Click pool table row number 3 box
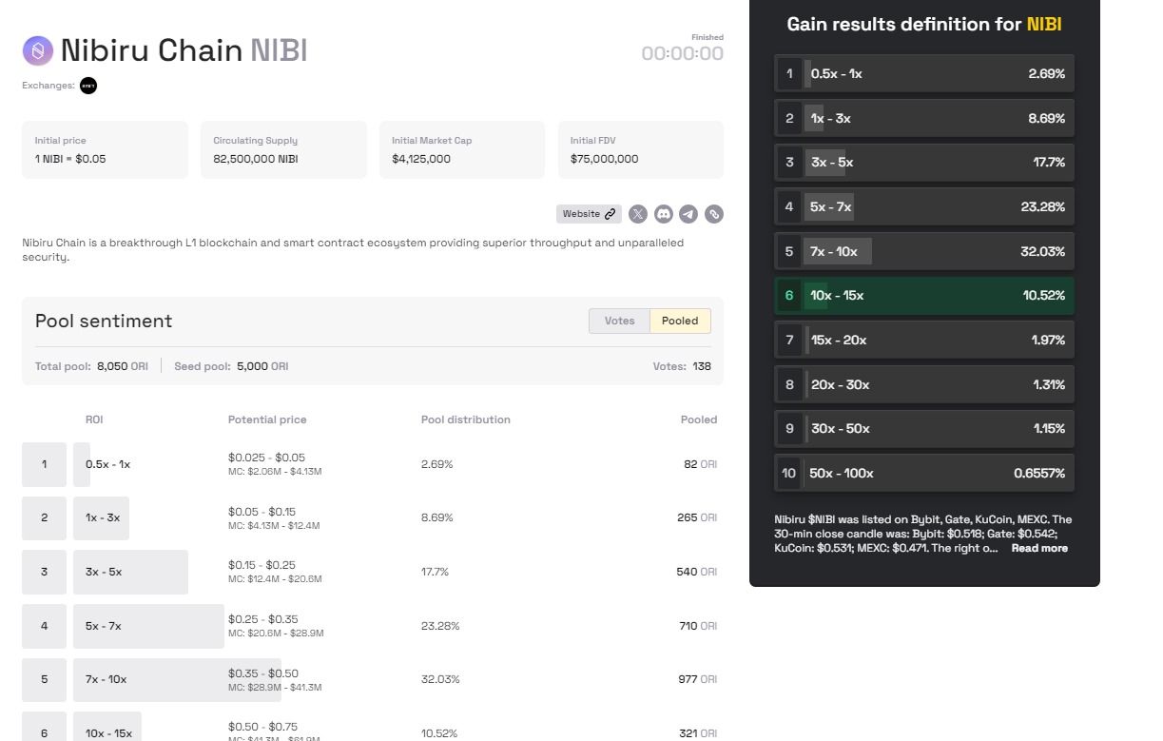 click(44, 572)
